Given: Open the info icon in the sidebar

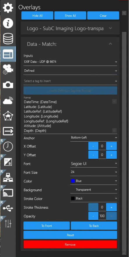Looking at the screenshot, I should tap(8, 23).
